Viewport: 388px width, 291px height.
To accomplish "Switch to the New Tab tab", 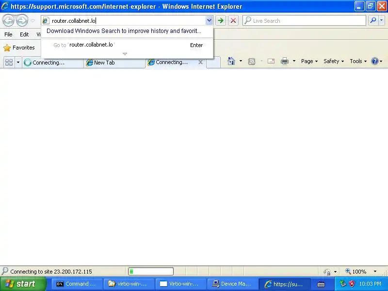I will (x=114, y=63).
